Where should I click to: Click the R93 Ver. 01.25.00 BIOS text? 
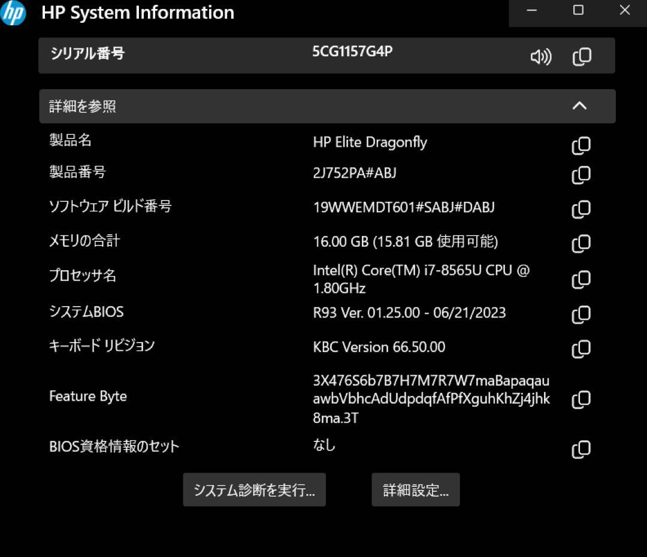click(409, 313)
